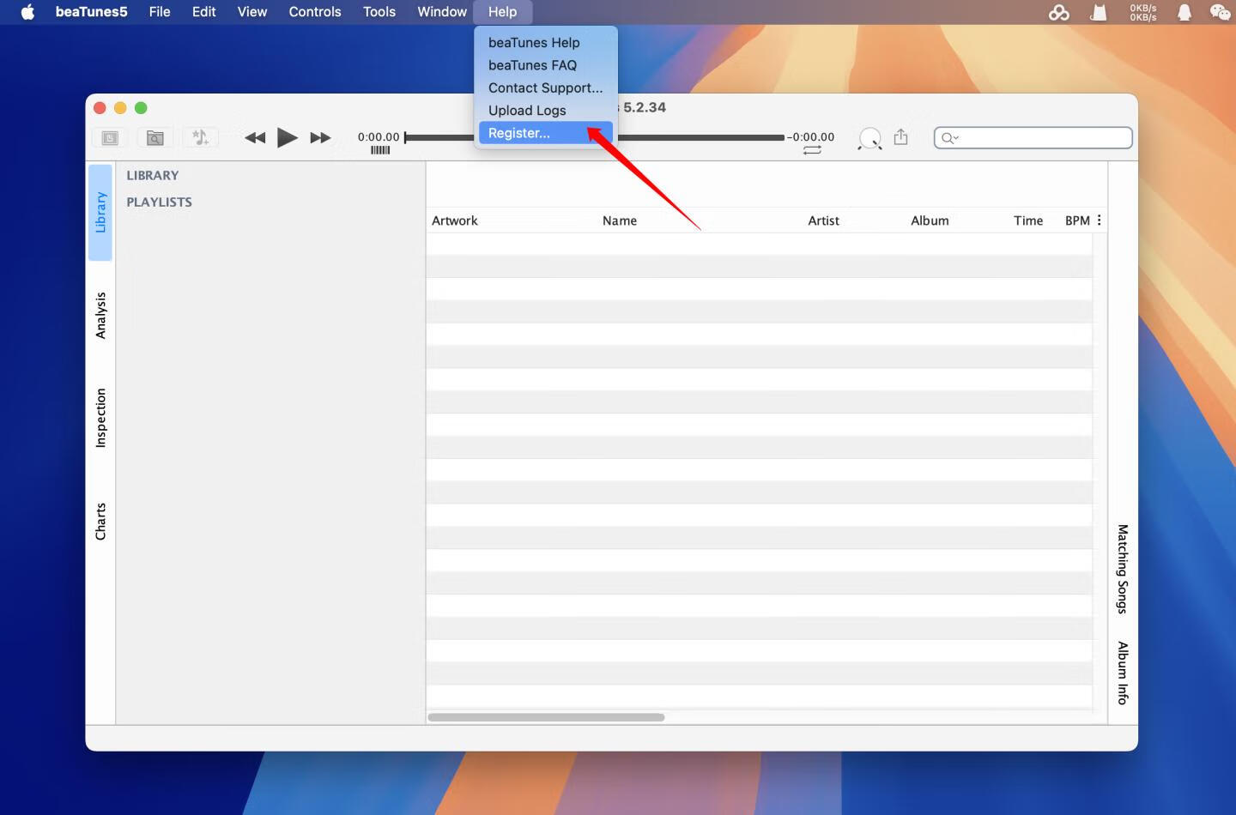Expand the PLAYLISTS section header
Screen dimensions: 1236x815
(159, 202)
